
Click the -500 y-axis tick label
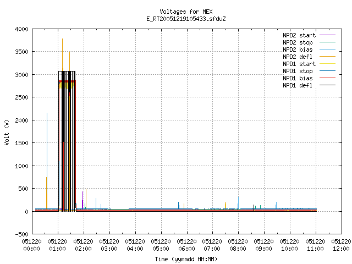point(22,234)
